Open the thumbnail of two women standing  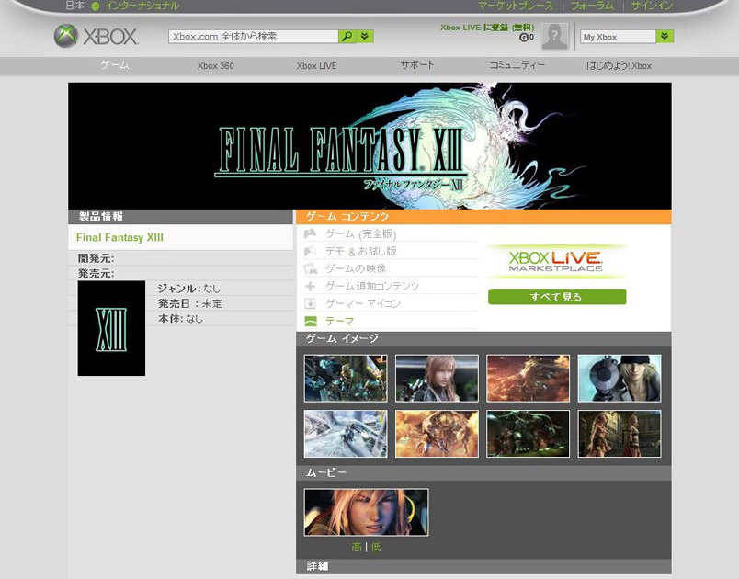[620, 434]
